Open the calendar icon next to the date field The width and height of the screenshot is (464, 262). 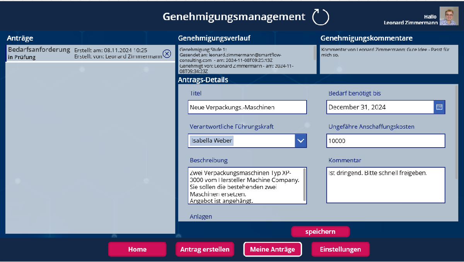point(439,107)
